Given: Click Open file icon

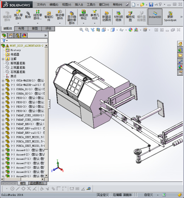Looking at the screenshot, I should pos(142,5).
